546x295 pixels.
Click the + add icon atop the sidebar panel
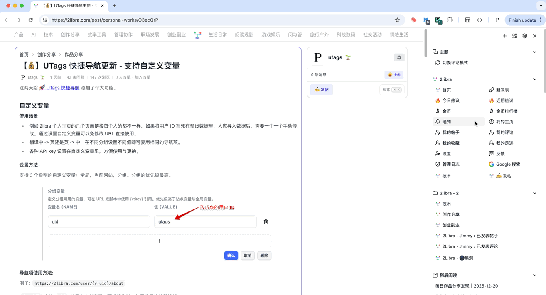click(x=504, y=36)
